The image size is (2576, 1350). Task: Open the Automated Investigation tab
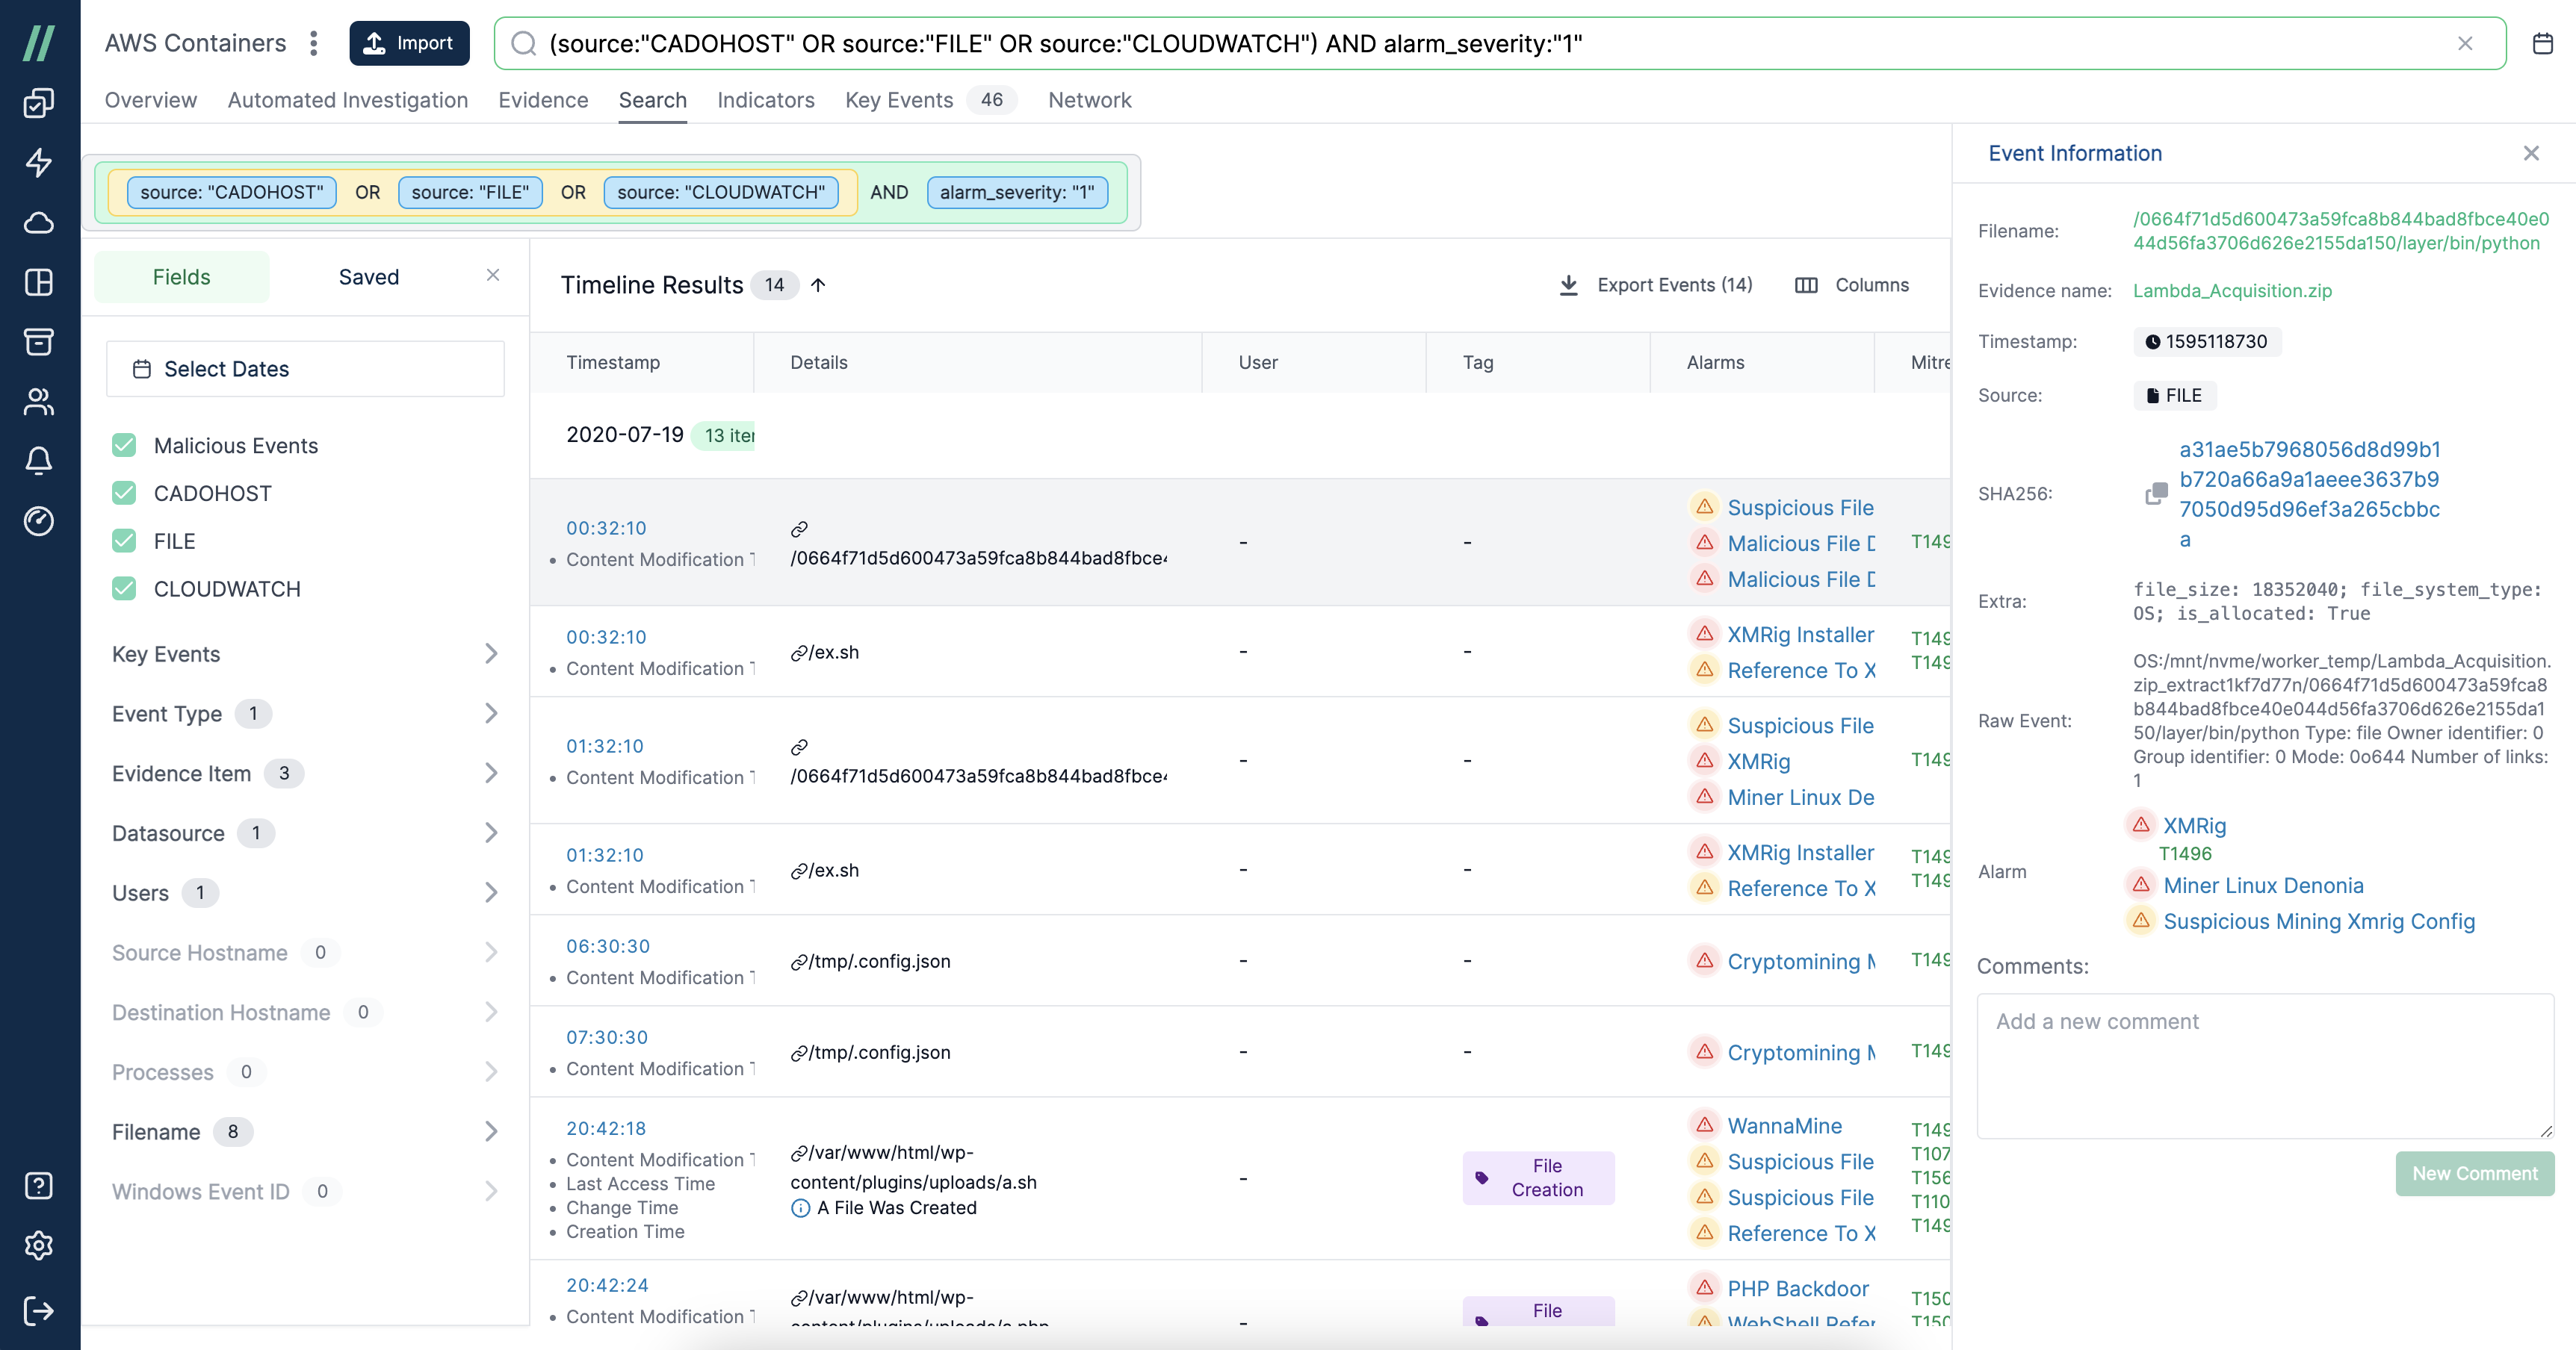(x=347, y=100)
